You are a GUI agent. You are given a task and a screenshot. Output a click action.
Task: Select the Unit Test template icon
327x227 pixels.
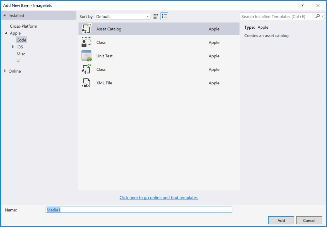click(86, 56)
